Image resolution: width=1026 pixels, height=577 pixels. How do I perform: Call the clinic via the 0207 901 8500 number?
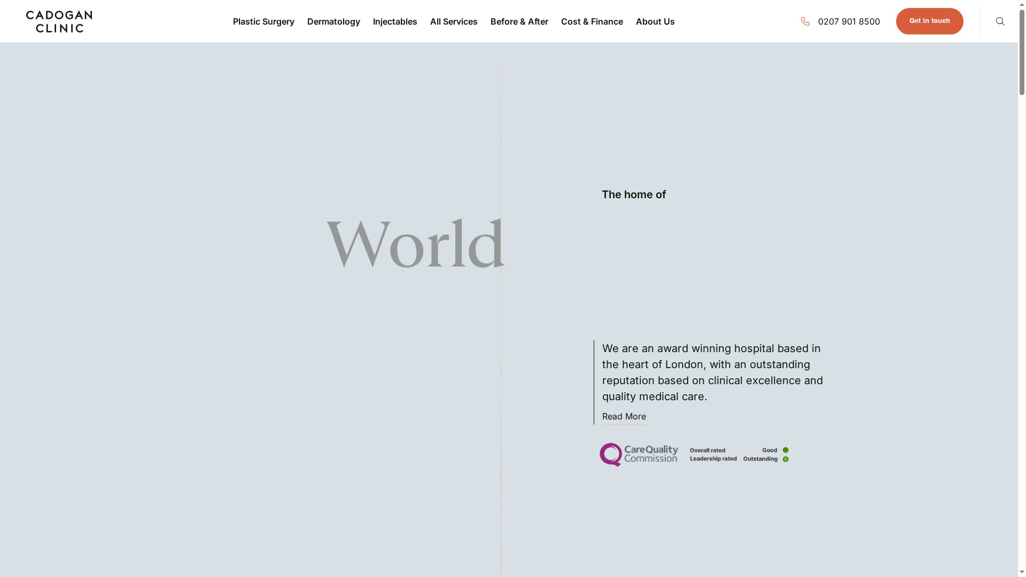(x=849, y=21)
